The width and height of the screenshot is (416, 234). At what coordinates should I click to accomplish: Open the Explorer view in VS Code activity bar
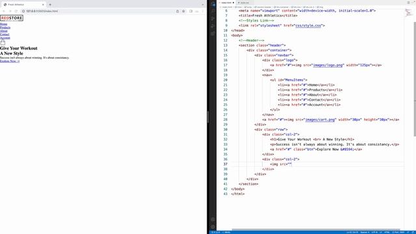(x=213, y=4)
